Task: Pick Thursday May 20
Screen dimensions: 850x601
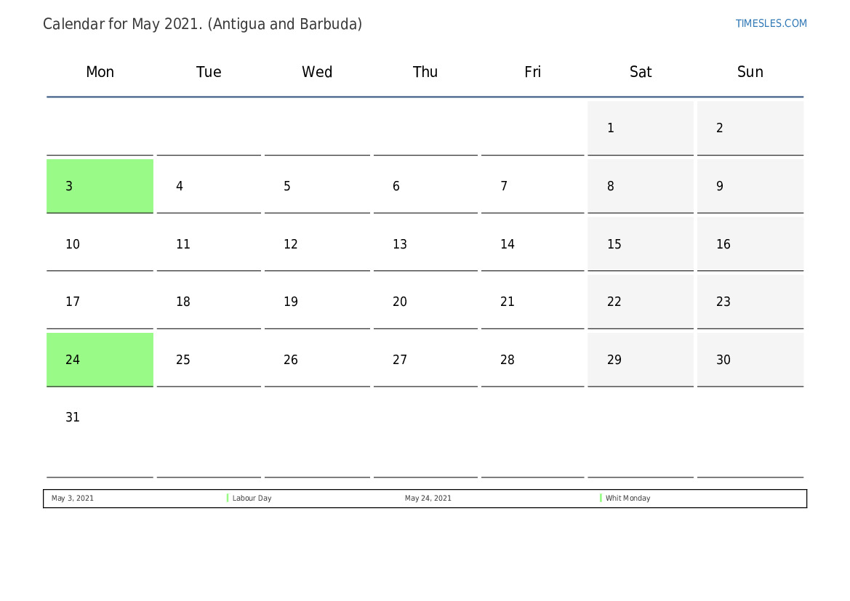Action: coord(425,302)
